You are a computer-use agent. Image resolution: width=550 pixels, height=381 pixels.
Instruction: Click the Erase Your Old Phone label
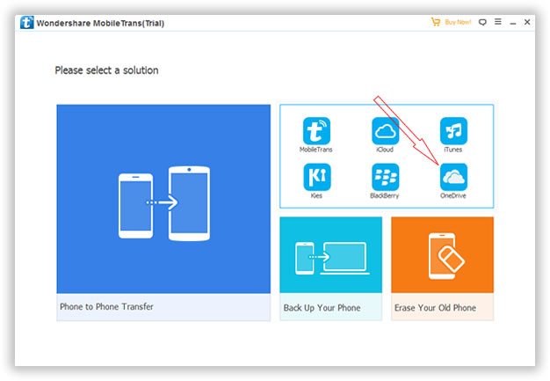[x=435, y=308]
